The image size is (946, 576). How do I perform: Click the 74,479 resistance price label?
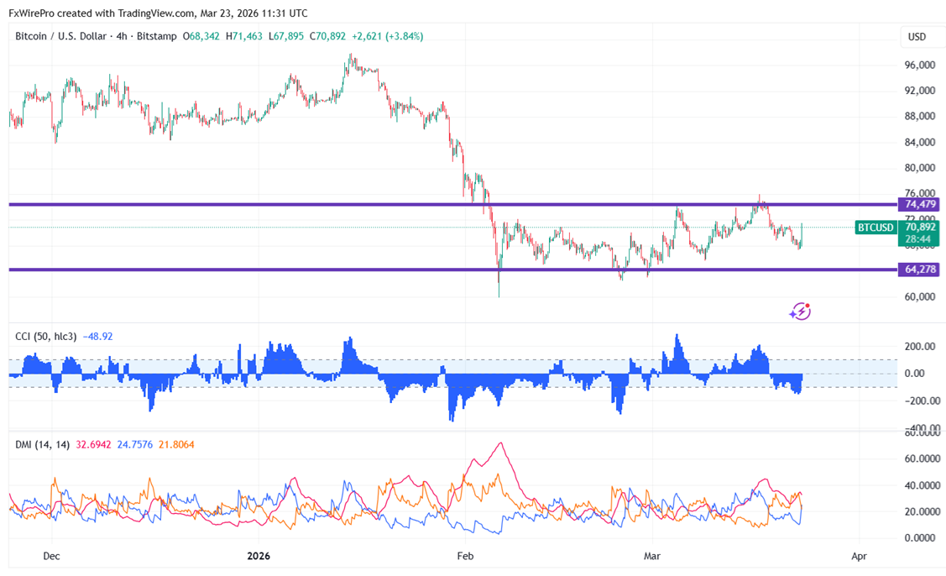[x=917, y=204]
